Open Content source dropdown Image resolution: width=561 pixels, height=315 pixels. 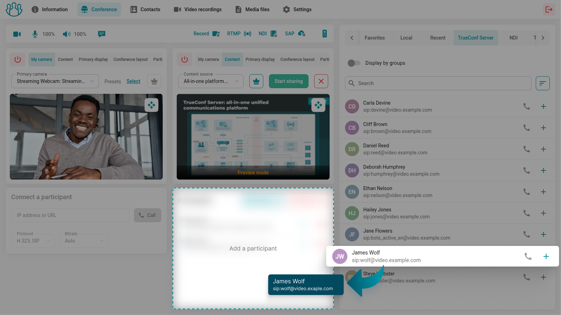coord(211,81)
